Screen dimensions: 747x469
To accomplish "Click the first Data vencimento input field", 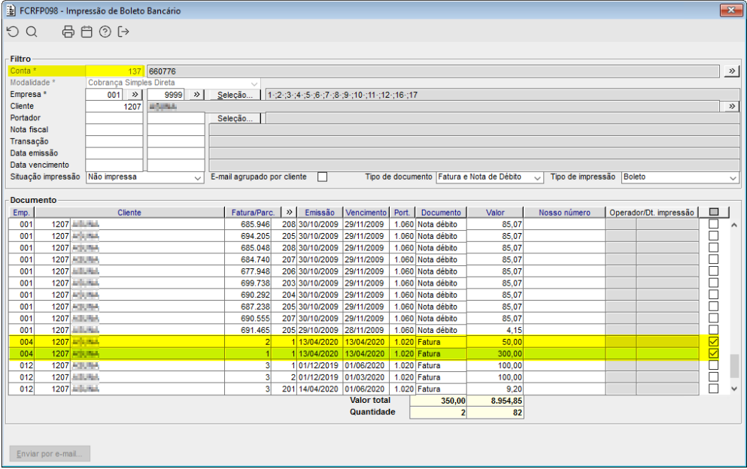I will coord(114,165).
